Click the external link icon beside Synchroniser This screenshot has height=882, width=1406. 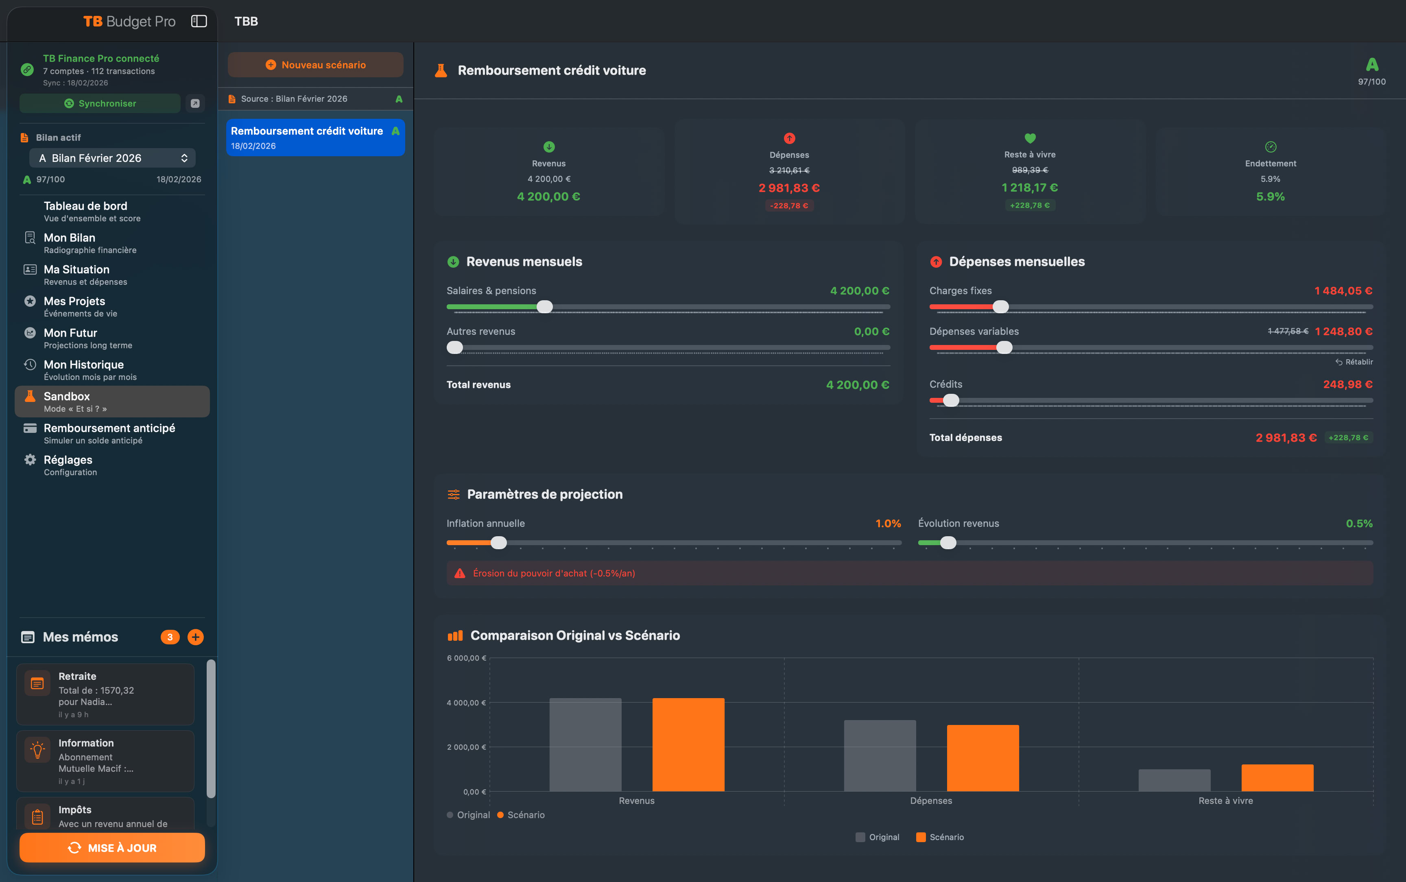[195, 103]
